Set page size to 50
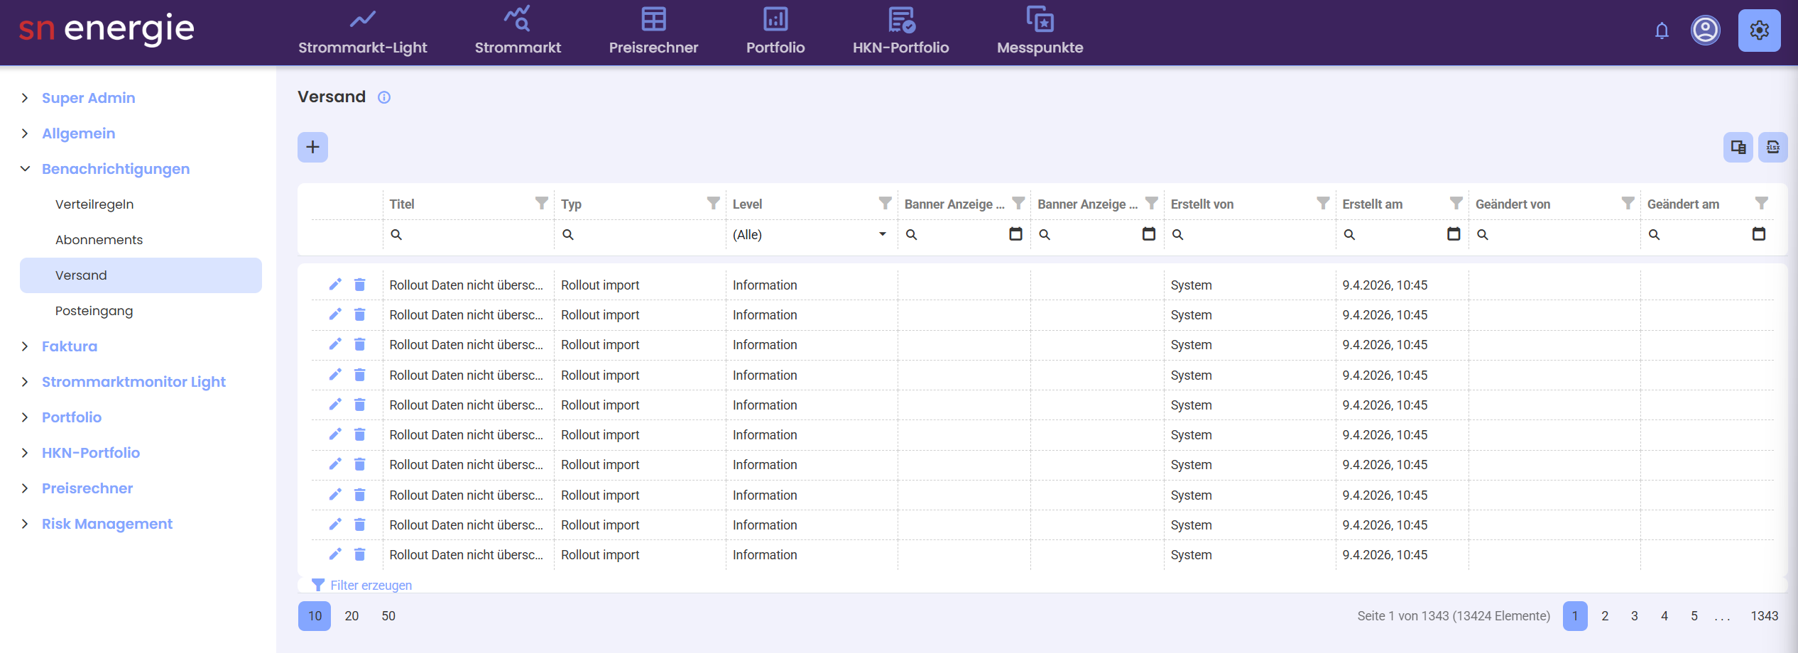Viewport: 1798px width, 653px height. (x=388, y=616)
